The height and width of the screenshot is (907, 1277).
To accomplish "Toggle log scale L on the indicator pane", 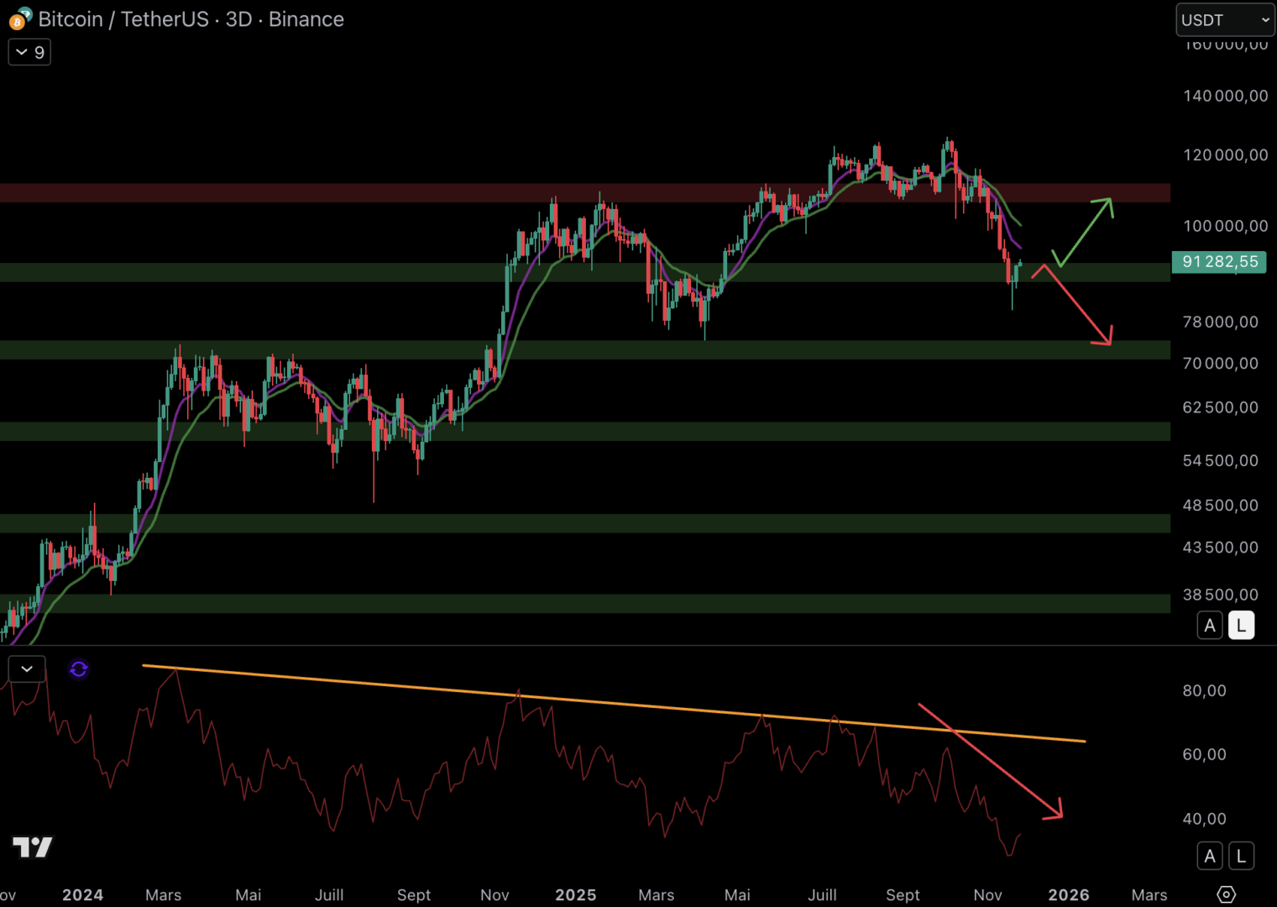I will [x=1241, y=856].
